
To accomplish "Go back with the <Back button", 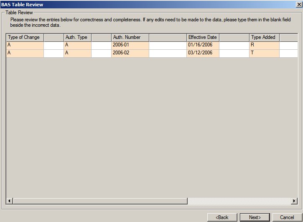I will (222, 217).
